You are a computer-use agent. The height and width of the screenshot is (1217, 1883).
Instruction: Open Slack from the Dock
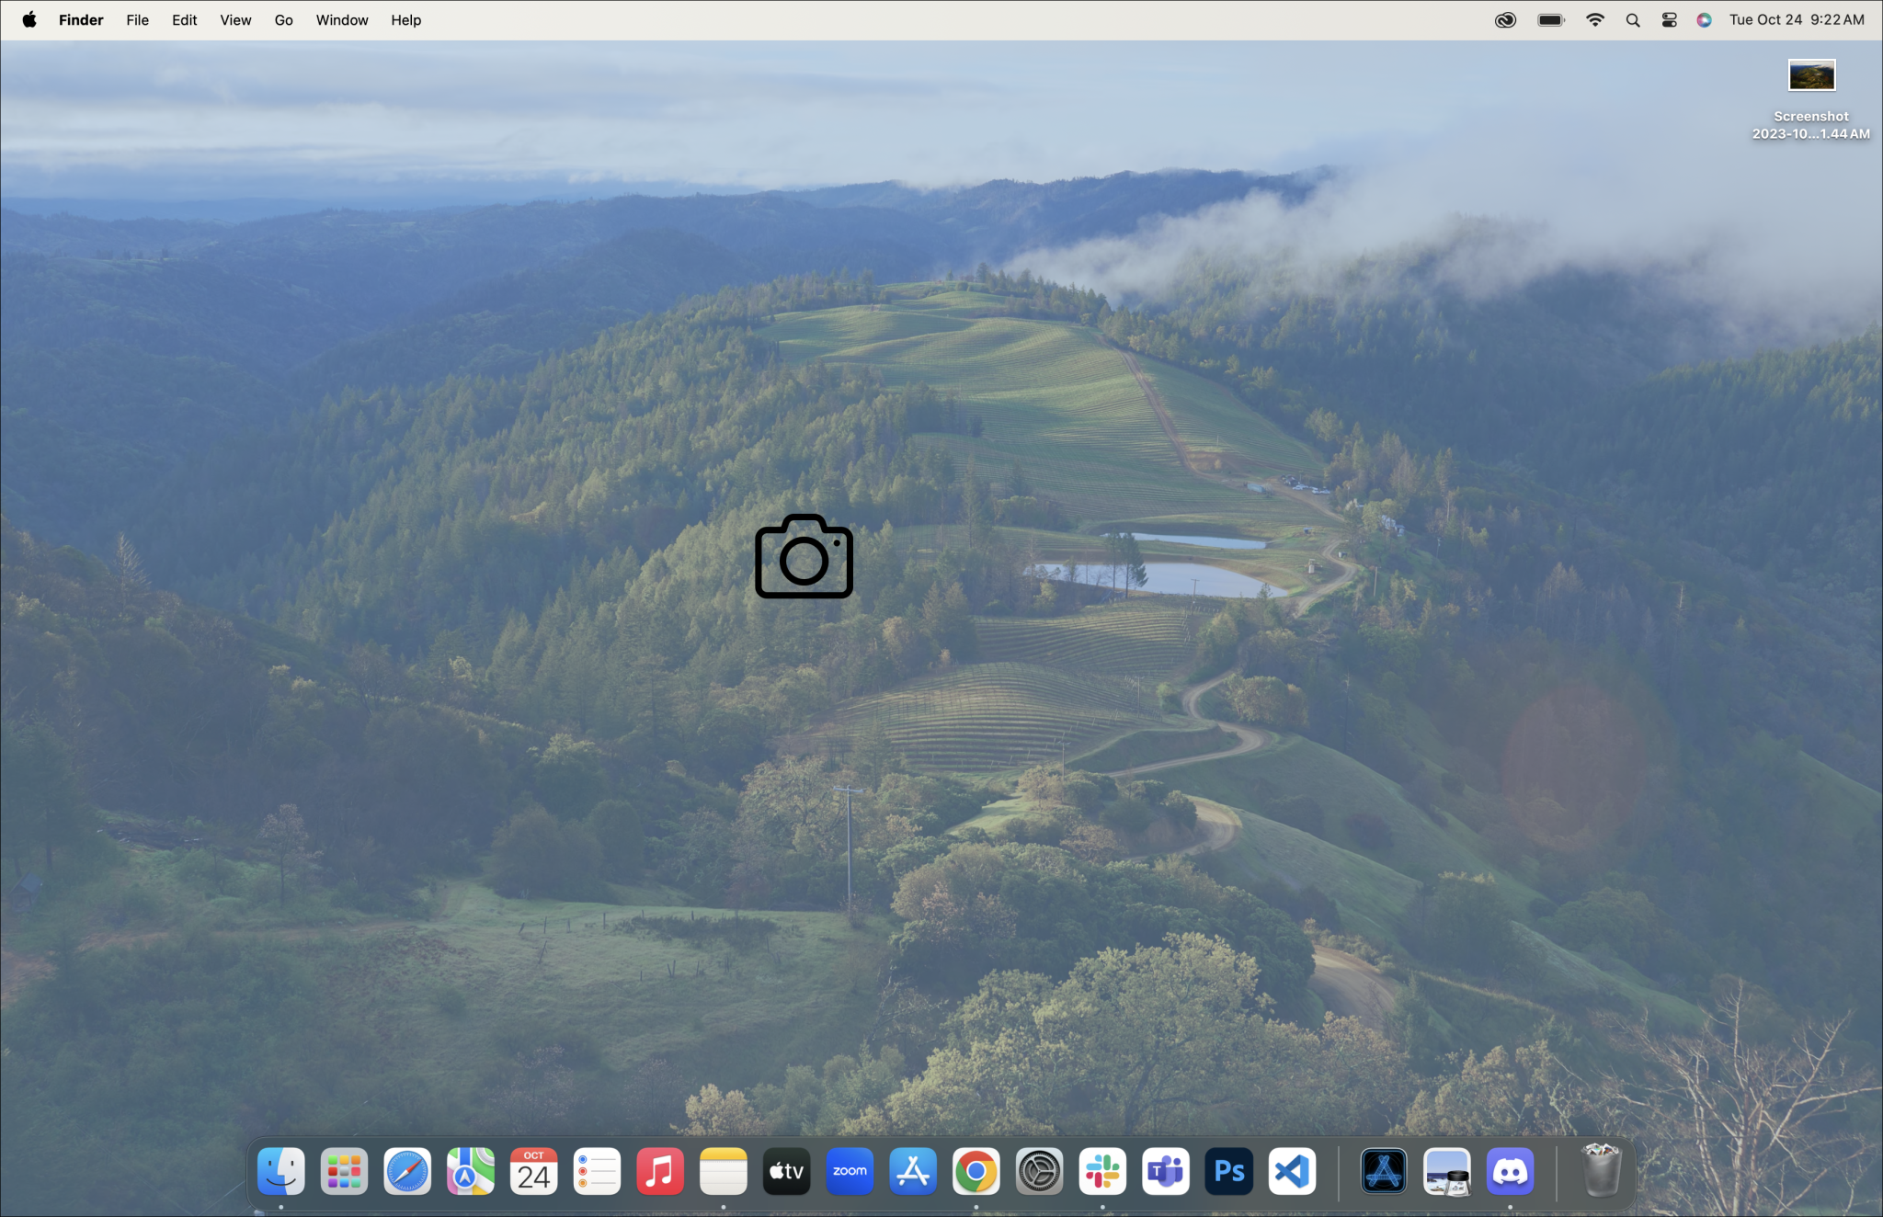tap(1102, 1171)
